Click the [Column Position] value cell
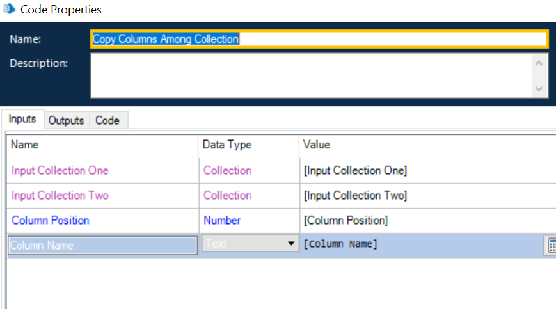This screenshot has width=556, height=309. 428,221
